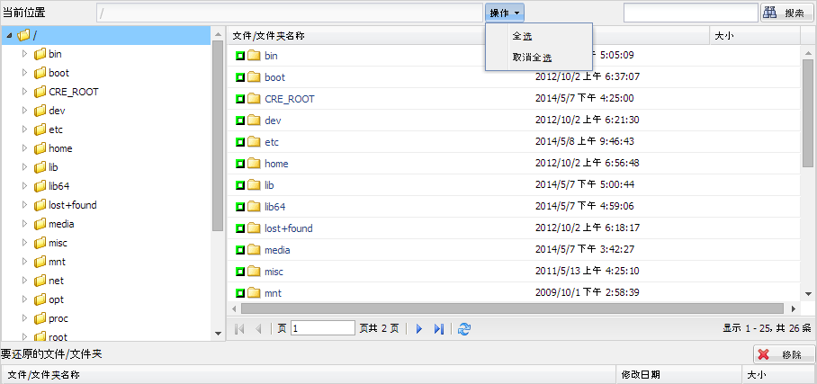Expand the CRE_ROOT tree node

coord(24,92)
